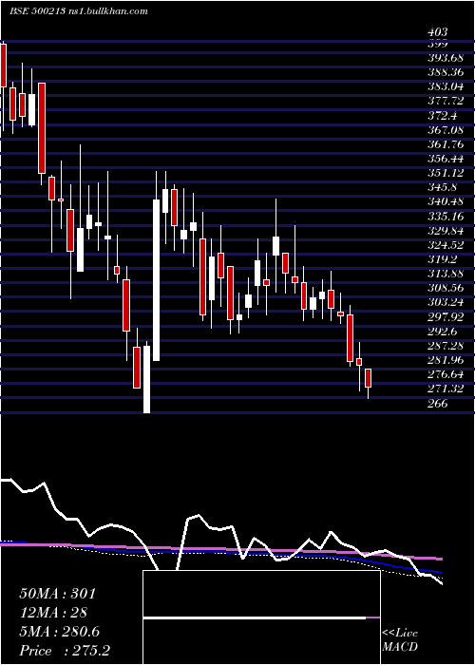
Task: Click the 388.36 price axis label
Action: 446,72
